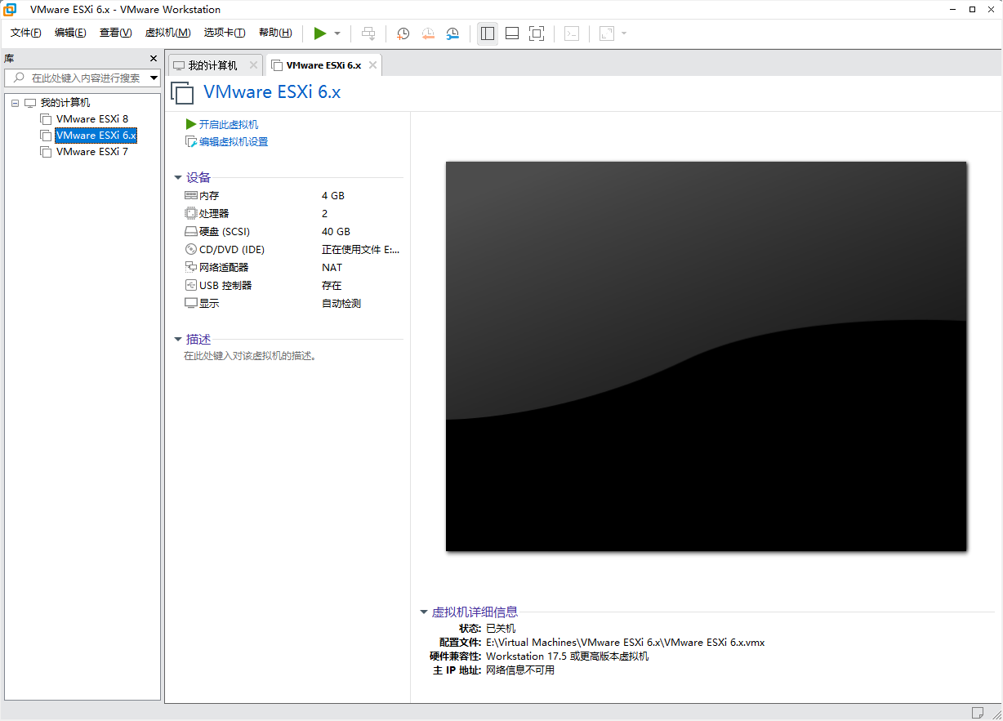The image size is (1003, 721).
Task: Open 编辑虚拟机设置 settings link
Action: click(234, 140)
